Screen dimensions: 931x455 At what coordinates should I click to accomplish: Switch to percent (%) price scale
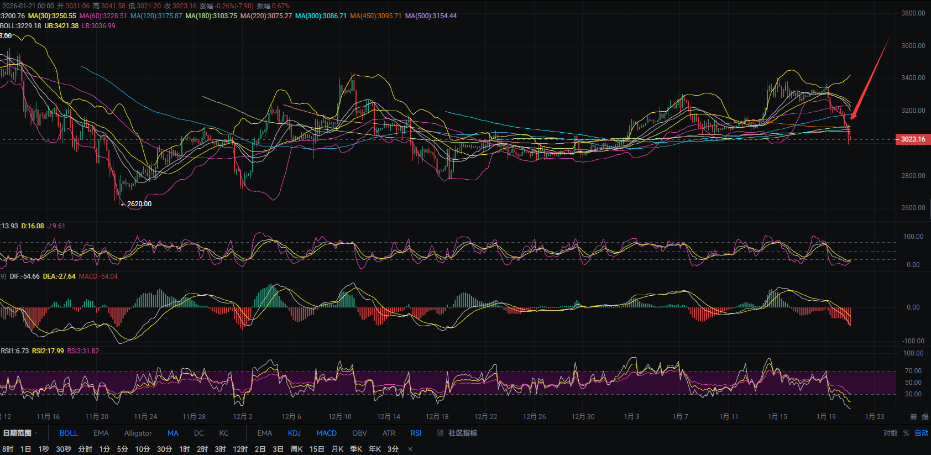(906, 433)
